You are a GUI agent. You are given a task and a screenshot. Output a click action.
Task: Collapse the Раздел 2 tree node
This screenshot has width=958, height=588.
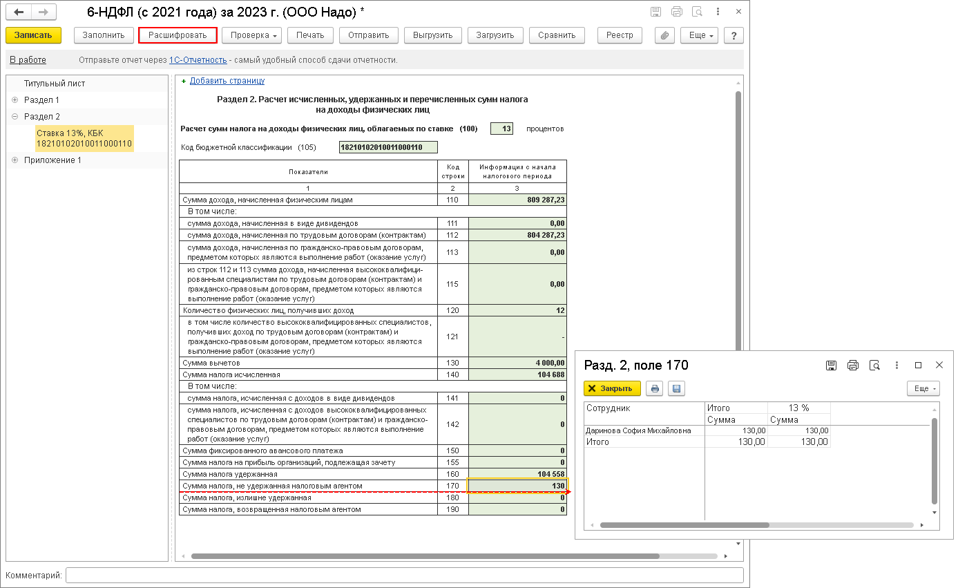coord(15,117)
